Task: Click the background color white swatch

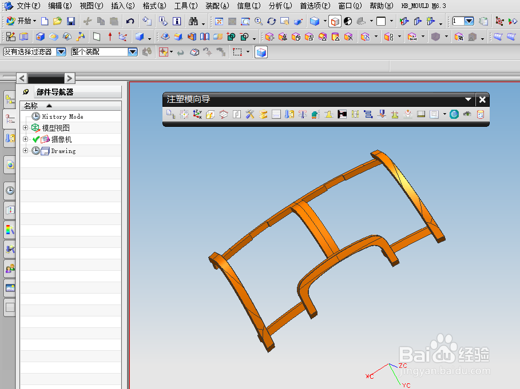Action: (x=381, y=22)
